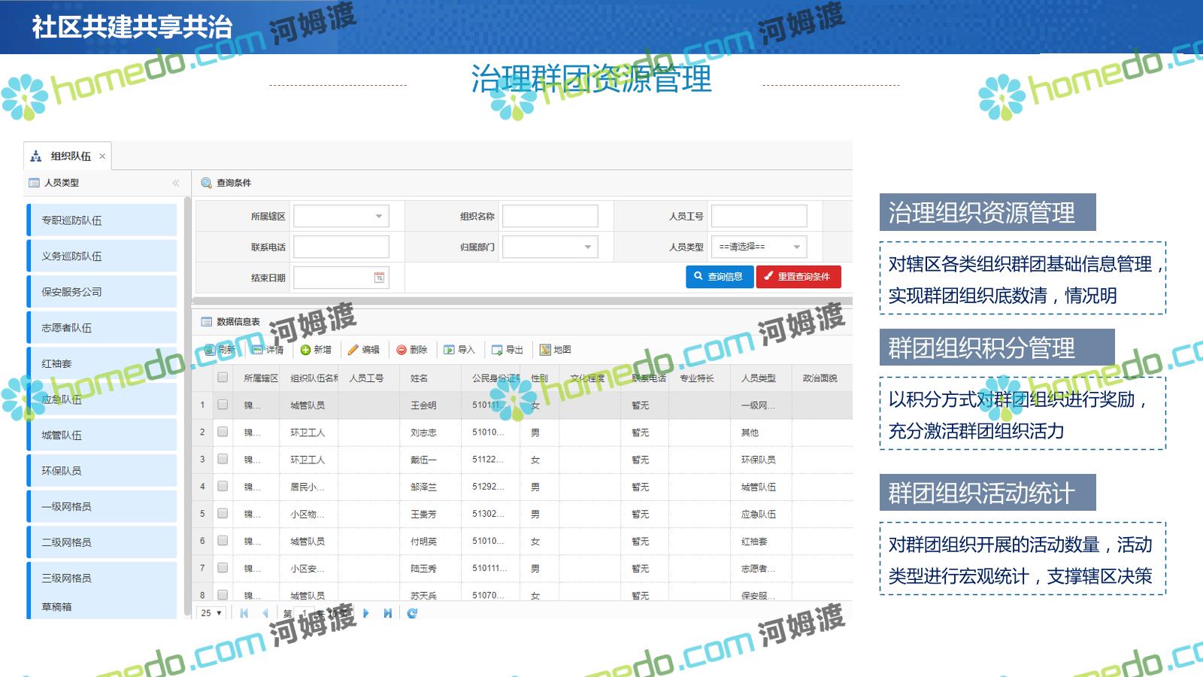
Task: Click the 导出 (export) icon
Action: click(497, 350)
